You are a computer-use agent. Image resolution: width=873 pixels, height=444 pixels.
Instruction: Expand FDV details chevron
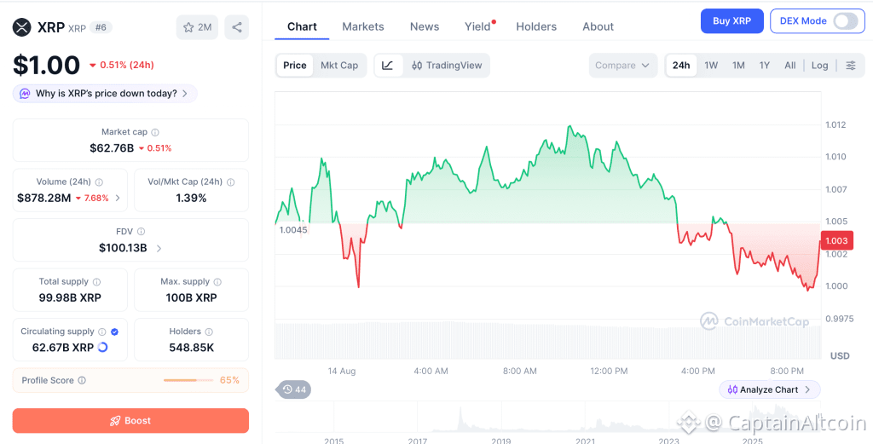click(x=159, y=248)
